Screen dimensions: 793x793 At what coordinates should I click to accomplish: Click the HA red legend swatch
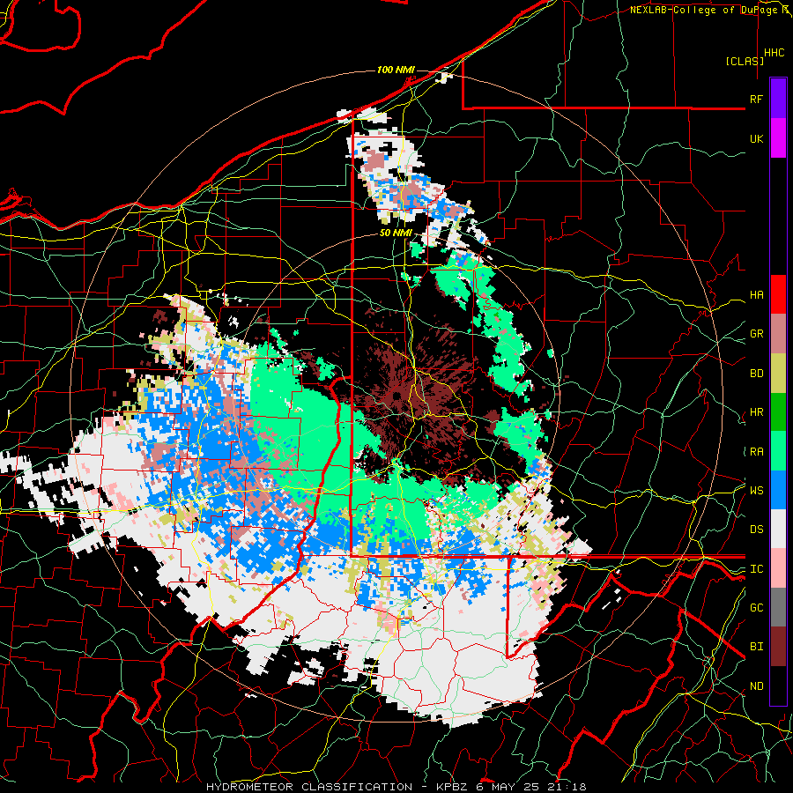coord(778,294)
